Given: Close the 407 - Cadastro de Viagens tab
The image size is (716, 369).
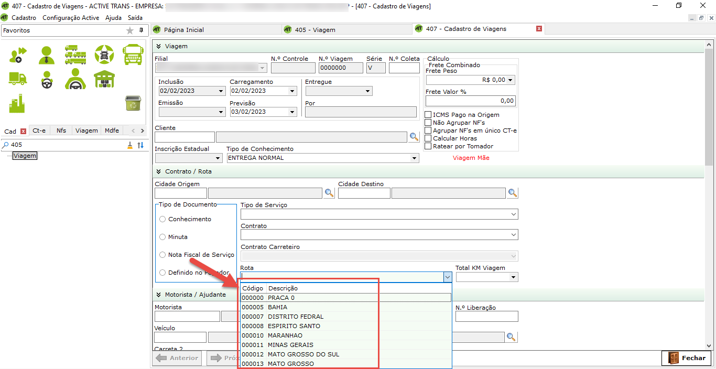Looking at the screenshot, I should point(539,29).
